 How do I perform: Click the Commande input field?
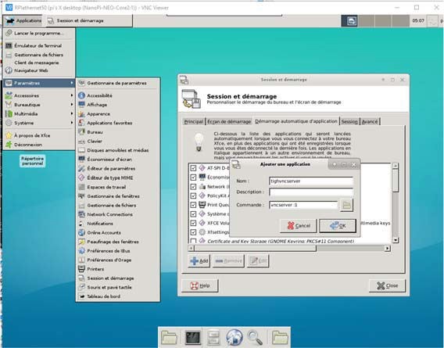303,205
